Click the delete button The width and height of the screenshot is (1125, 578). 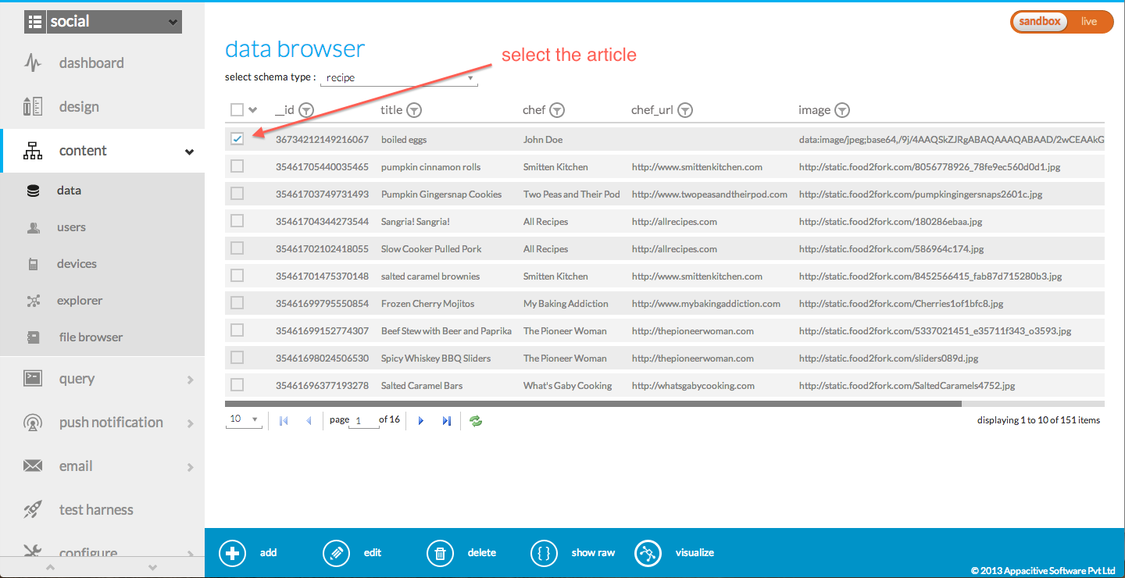[462, 553]
